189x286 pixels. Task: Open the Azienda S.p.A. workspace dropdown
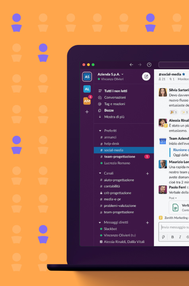[111, 74]
